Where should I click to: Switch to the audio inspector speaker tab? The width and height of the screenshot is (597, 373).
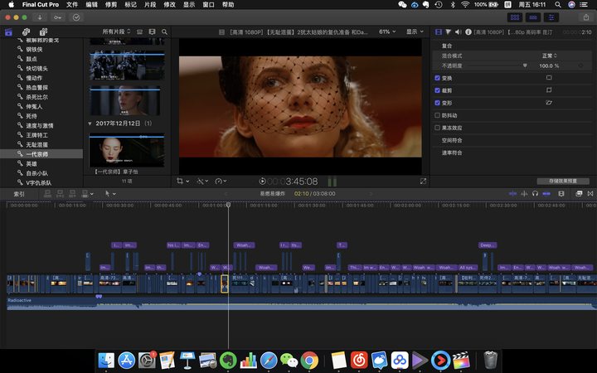[459, 32]
